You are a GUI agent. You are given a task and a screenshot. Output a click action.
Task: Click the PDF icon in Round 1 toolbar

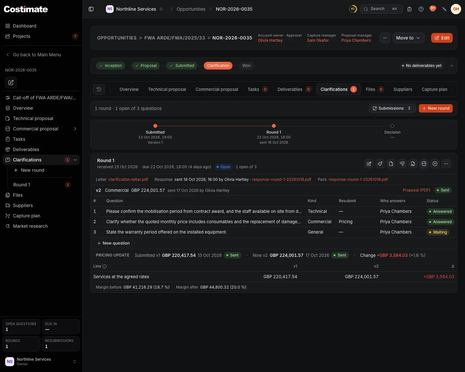(x=413, y=164)
